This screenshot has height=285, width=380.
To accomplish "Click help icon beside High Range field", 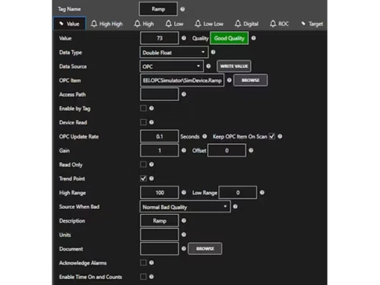I will coord(184,192).
